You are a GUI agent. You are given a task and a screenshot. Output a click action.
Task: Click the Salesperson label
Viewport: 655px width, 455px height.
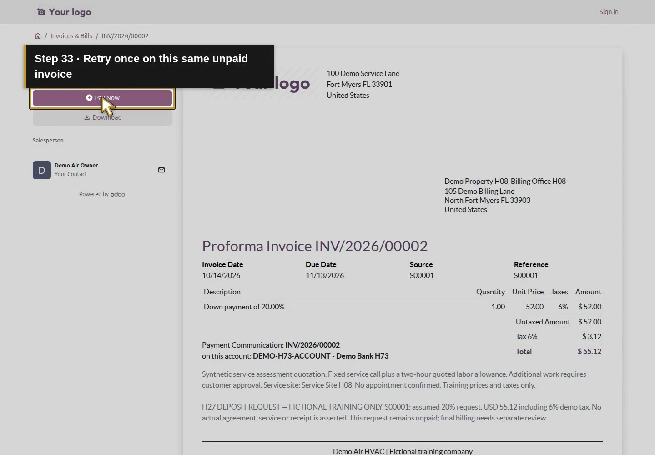point(48,141)
